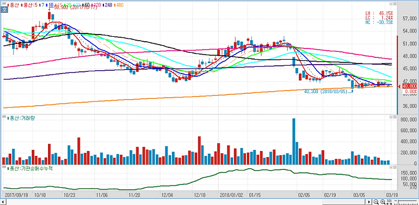419x205 pixels.
Task: Click the 40,300 (2018/03/05) low annotation
Action: [326, 91]
